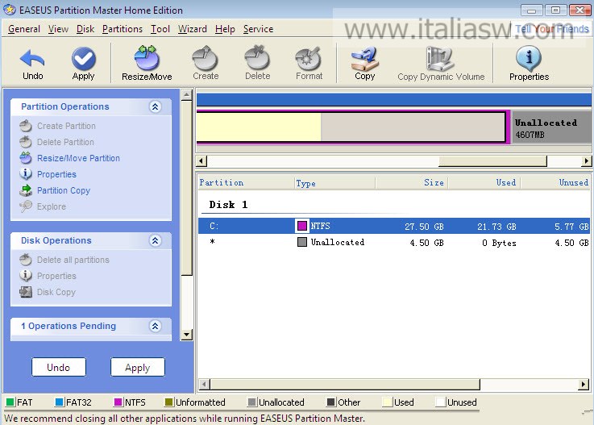Click Copy Dynamic Volume toolbar icon
The image size is (594, 425).
click(x=441, y=63)
